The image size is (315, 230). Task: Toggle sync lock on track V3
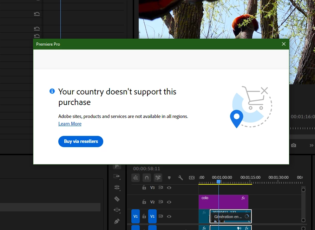pyautogui.click(x=161, y=188)
